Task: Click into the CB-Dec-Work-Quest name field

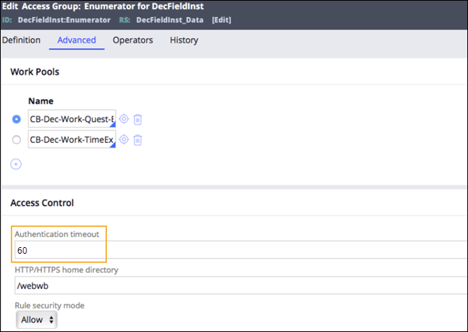Action: point(70,119)
